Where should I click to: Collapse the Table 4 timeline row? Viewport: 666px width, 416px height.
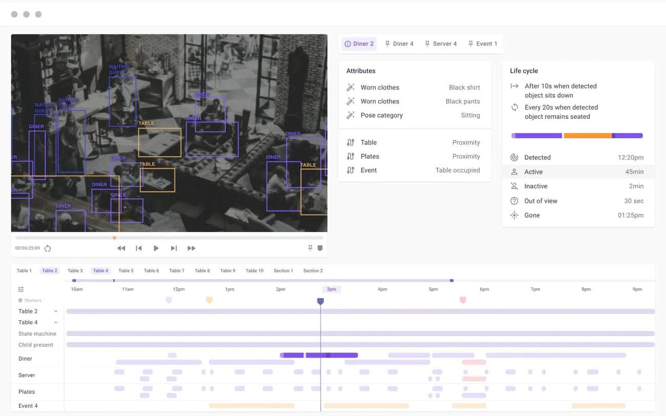pyautogui.click(x=56, y=323)
